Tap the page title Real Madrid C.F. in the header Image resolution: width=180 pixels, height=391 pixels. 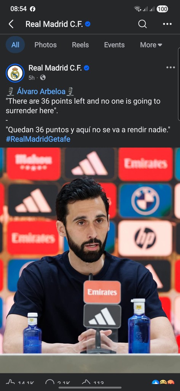(54, 24)
